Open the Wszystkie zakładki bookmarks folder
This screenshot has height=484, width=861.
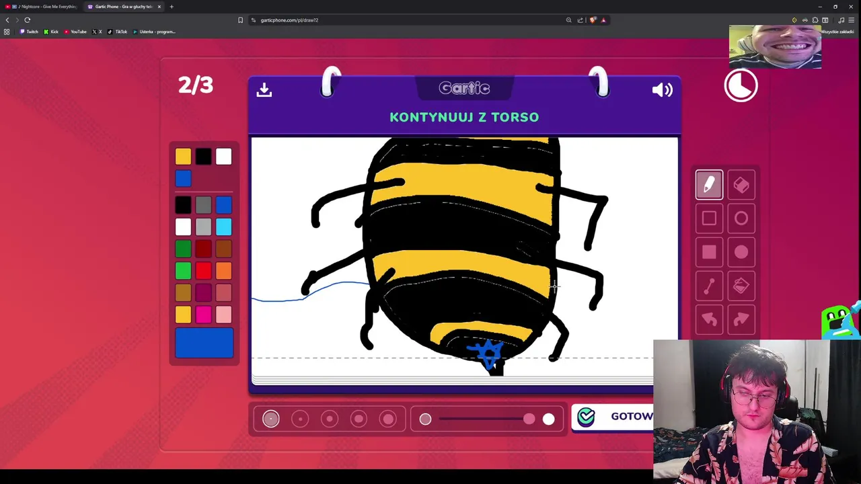pos(837,32)
